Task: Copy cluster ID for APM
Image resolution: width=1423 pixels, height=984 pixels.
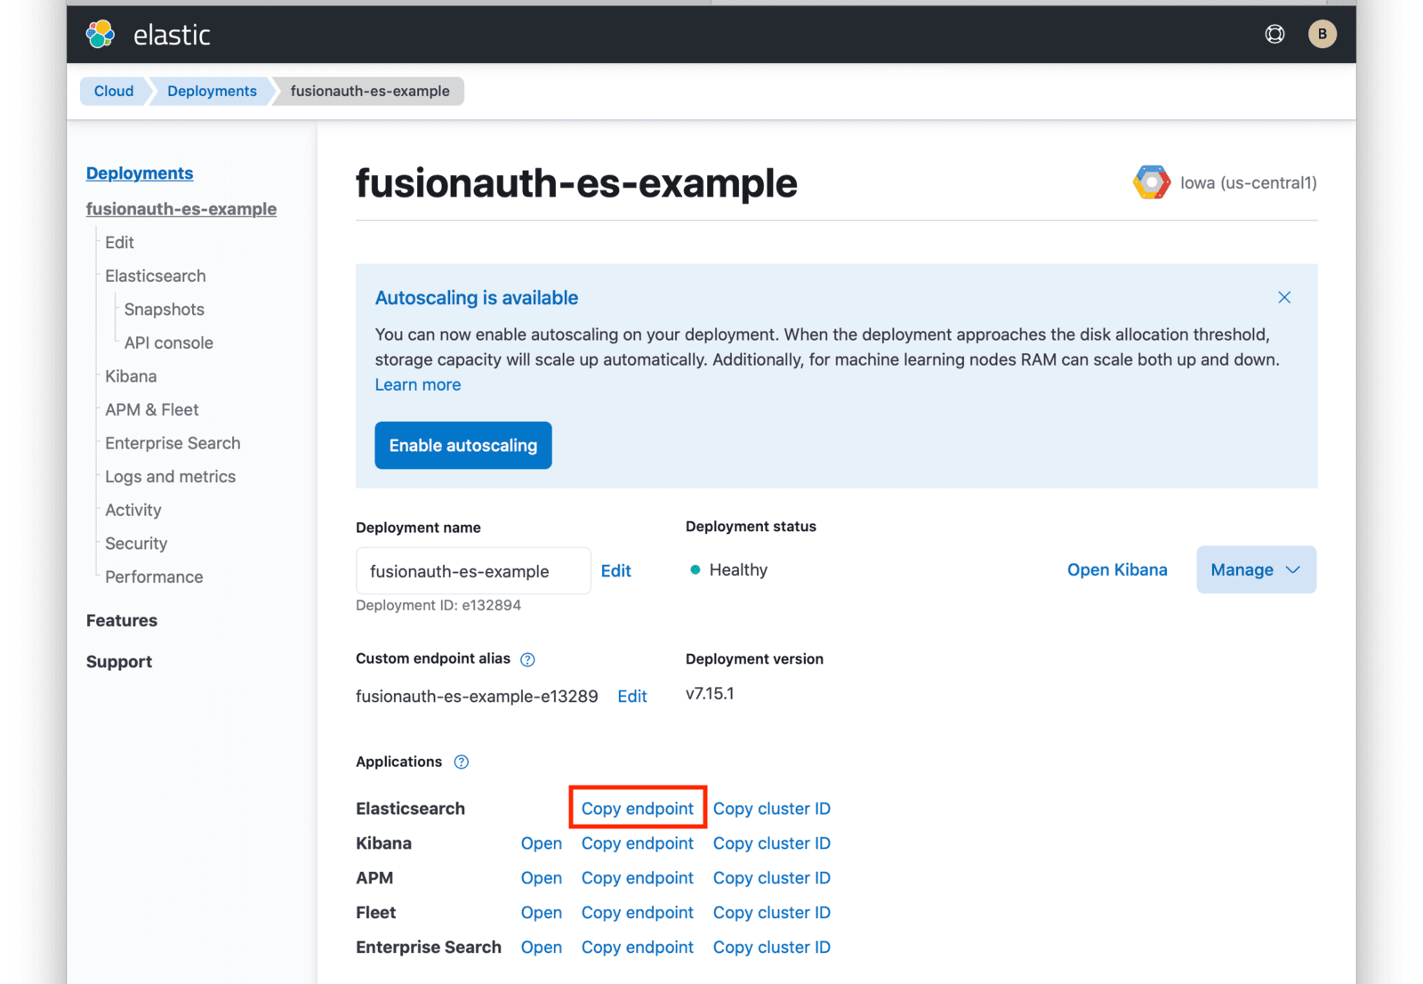Action: (772, 877)
